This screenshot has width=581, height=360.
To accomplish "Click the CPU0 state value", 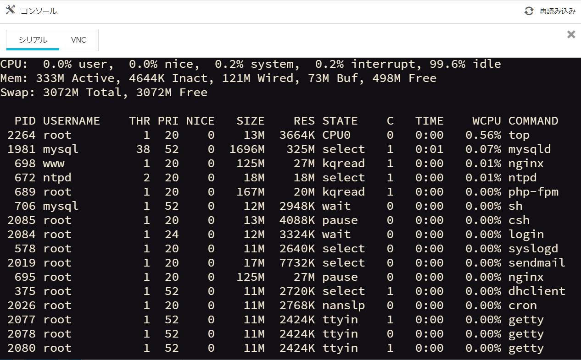I will click(x=336, y=135).
